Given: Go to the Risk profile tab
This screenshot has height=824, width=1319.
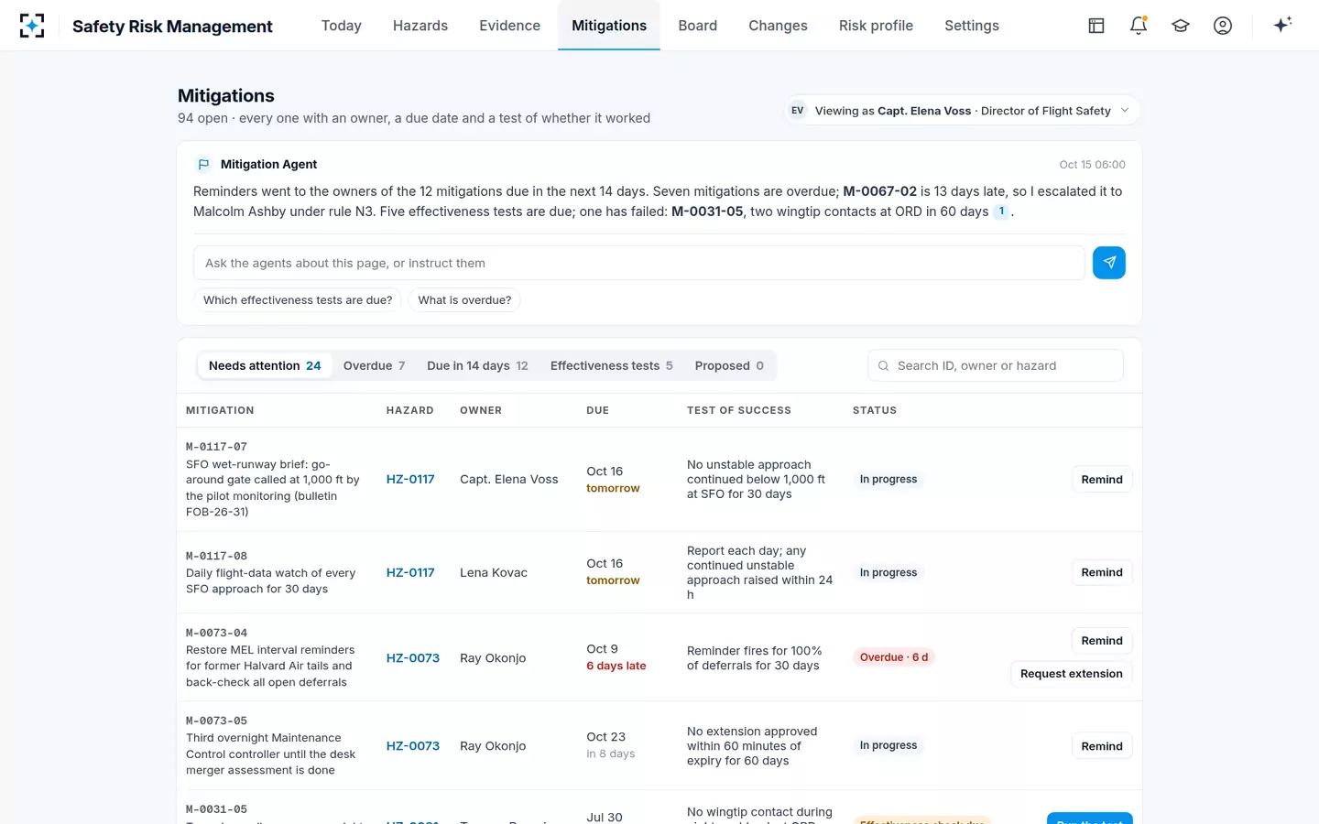Looking at the screenshot, I should coord(876,26).
